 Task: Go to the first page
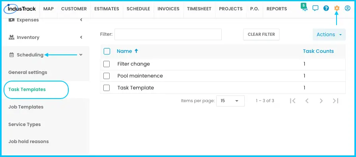pyautogui.click(x=293, y=101)
